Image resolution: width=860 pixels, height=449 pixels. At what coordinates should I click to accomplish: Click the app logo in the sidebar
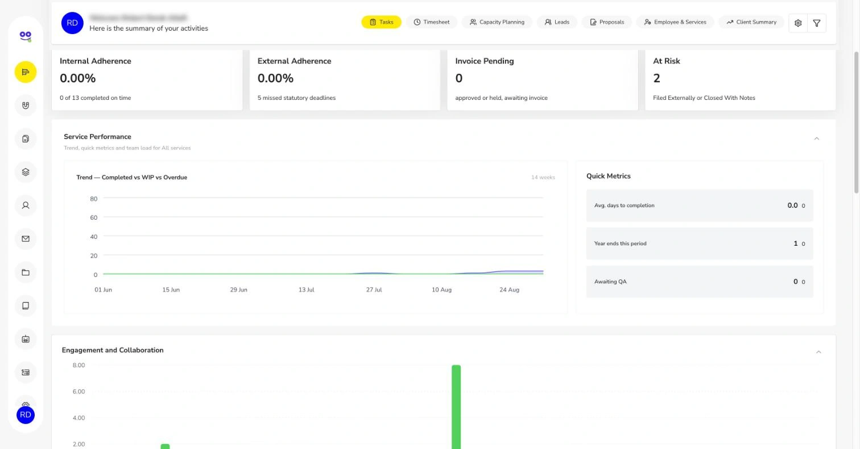25,36
